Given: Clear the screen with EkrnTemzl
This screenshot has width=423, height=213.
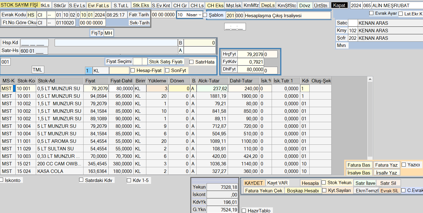Looking at the screenshot, I should click(366, 190).
